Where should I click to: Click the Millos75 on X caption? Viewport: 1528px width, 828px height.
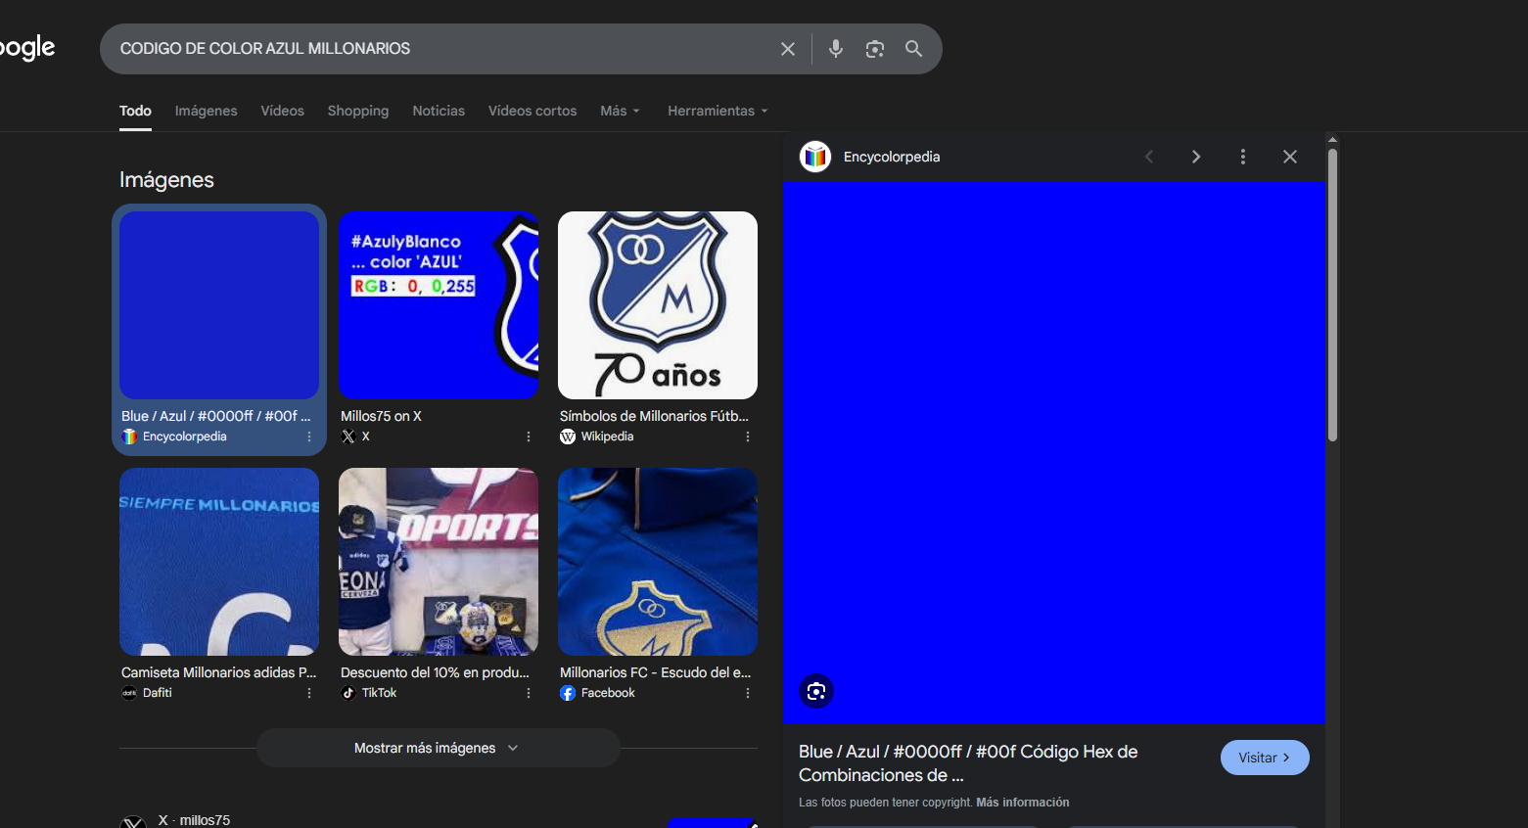381,416
